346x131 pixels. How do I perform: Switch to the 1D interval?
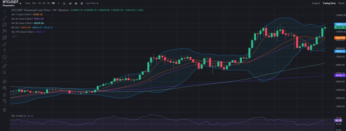pos(48,3)
